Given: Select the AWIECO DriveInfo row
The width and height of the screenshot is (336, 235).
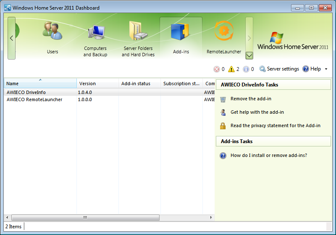Looking at the screenshot, I should click(109, 92).
